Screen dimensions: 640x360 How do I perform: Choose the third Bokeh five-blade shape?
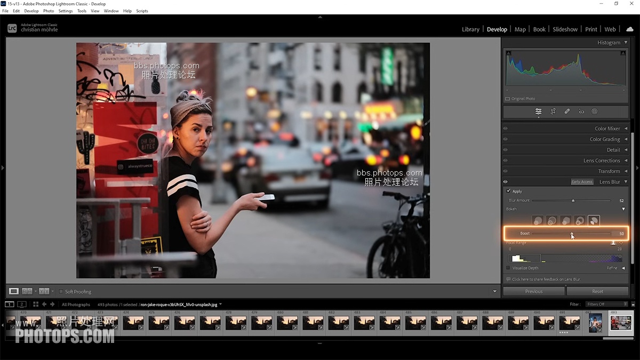[565, 221]
